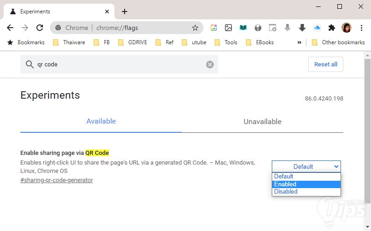
Task: Click the forward navigation arrow
Action: pos(25,28)
